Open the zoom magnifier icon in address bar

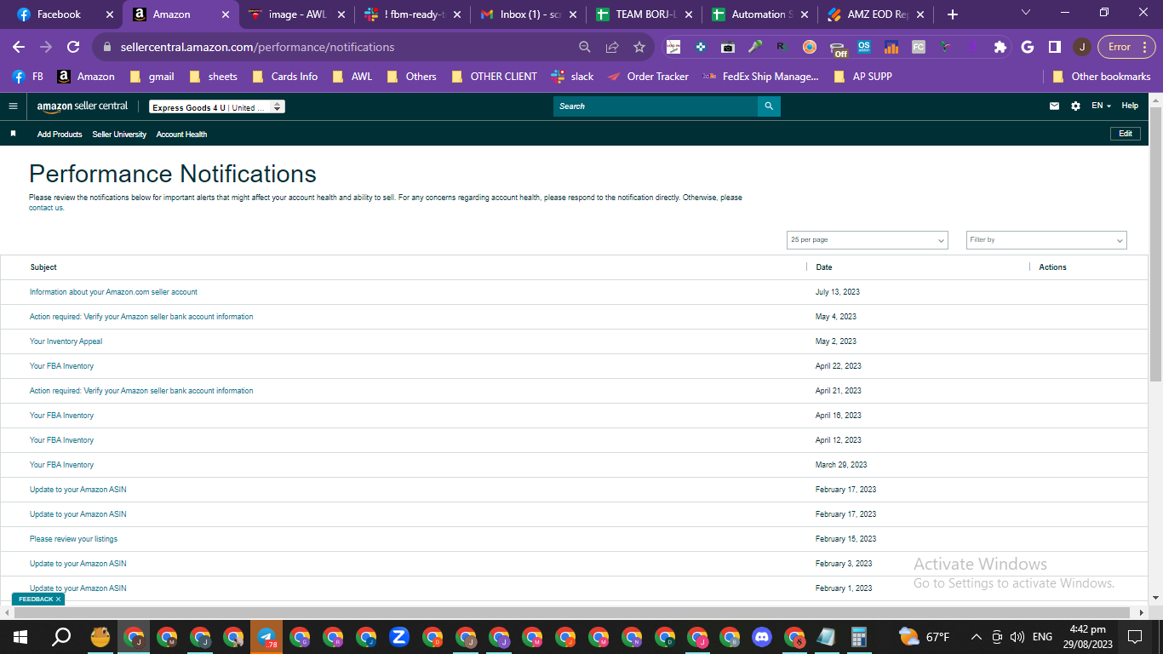point(585,47)
